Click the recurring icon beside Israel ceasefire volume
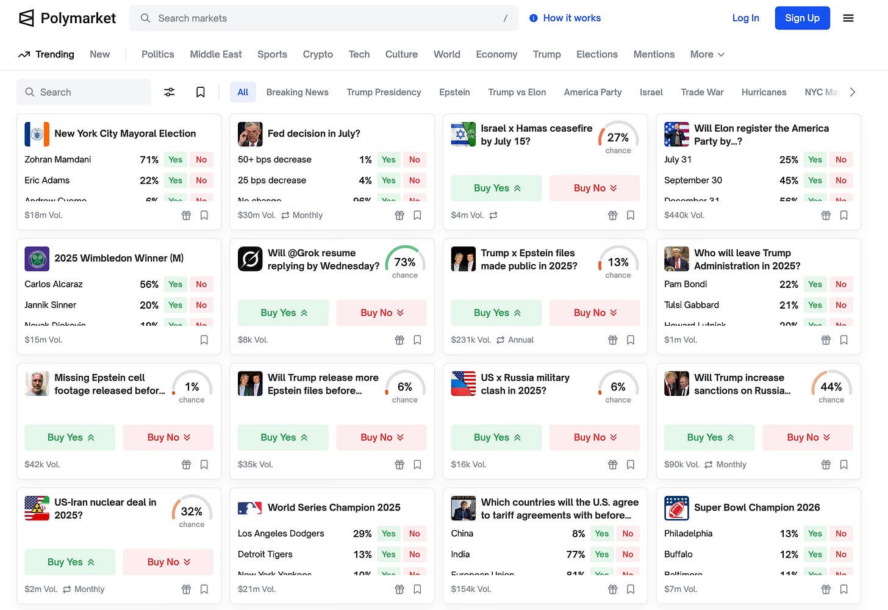Screen dimensions: 888x610 (x=493, y=215)
